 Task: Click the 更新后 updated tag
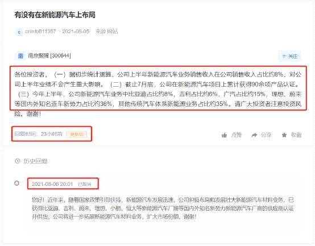77,134
